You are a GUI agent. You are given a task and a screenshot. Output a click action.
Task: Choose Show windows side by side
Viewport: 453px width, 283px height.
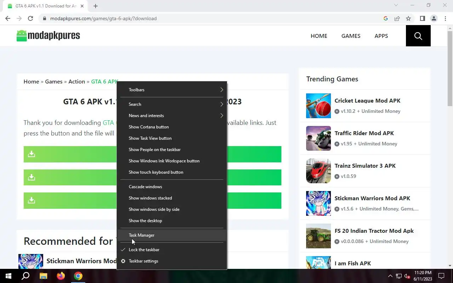(172, 209)
